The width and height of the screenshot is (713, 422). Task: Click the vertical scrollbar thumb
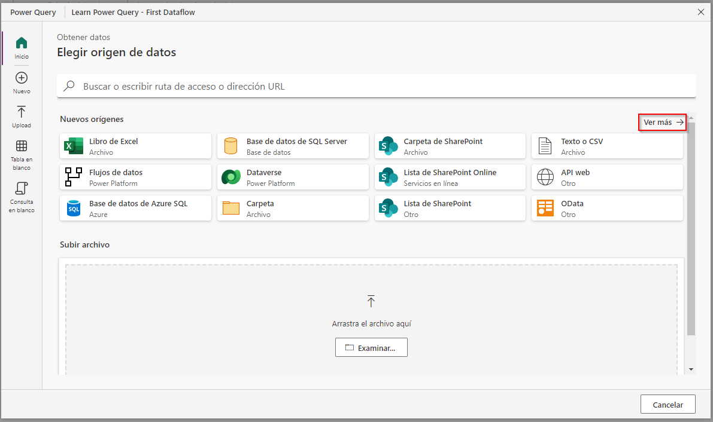691,228
